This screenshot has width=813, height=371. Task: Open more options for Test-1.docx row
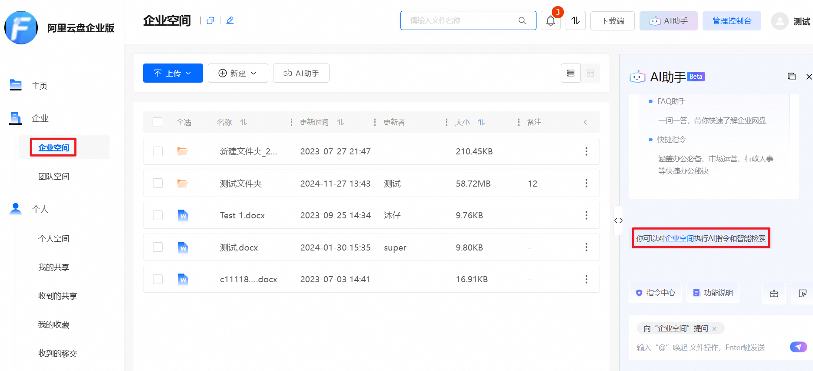(x=586, y=215)
